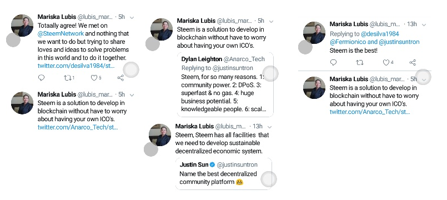Follow the twitter.com/desilva1984 link
The image size is (447, 200).
click(x=76, y=66)
